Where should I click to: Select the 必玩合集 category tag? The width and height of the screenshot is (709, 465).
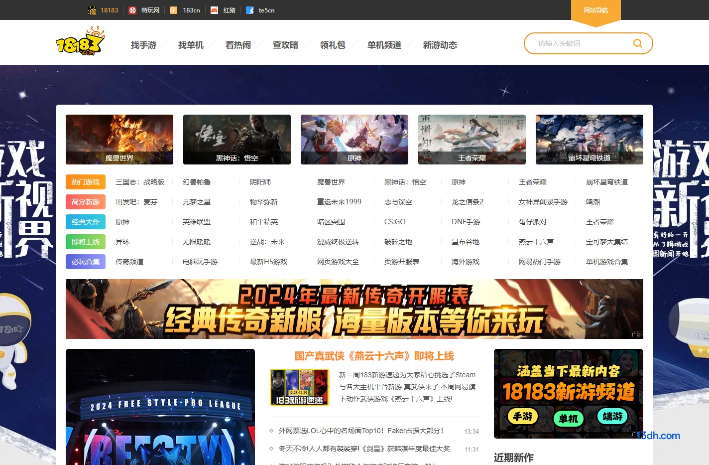pos(86,262)
